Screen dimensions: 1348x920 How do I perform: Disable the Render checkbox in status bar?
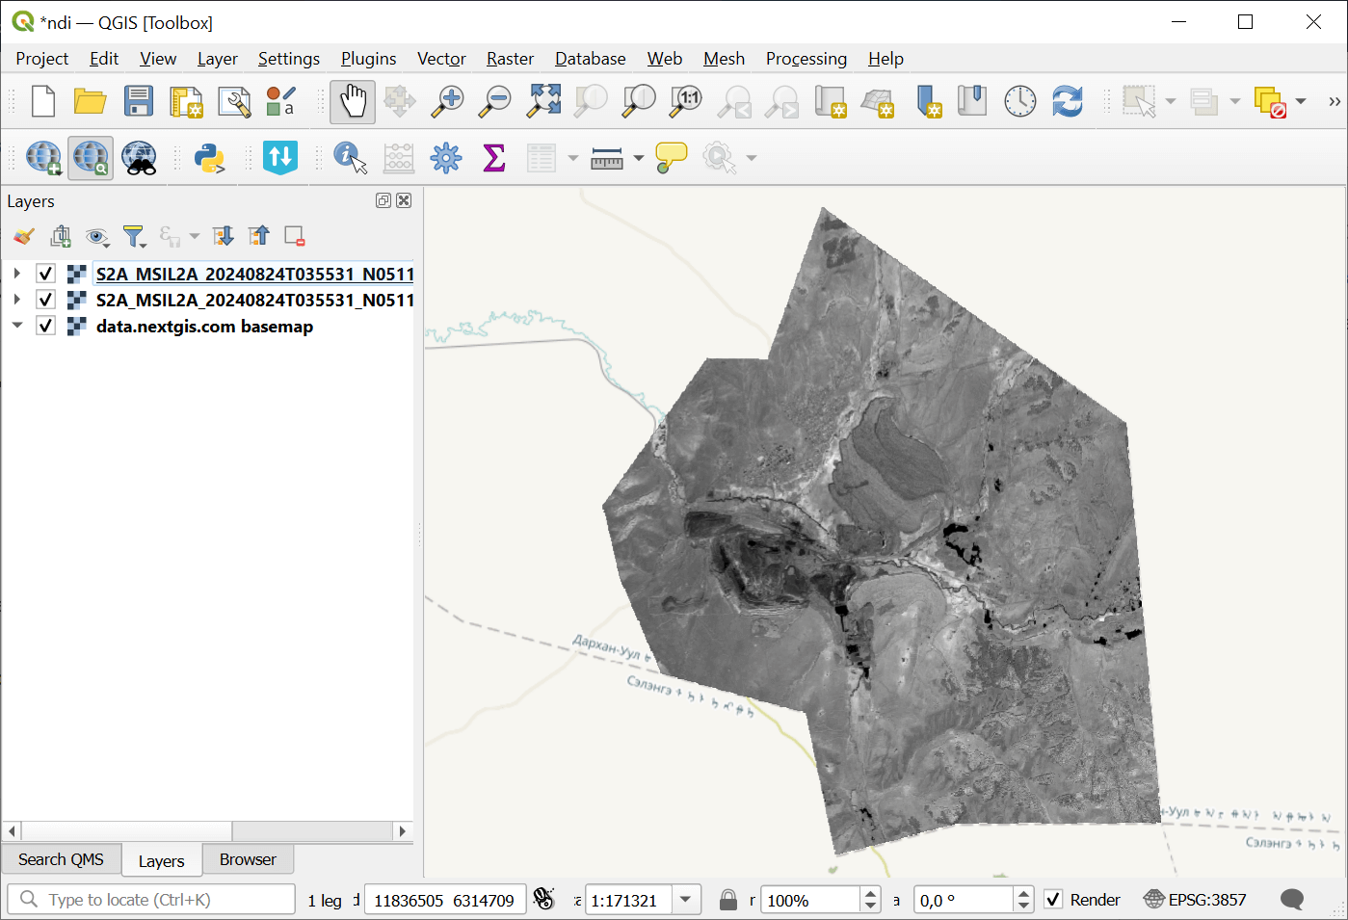click(1053, 900)
